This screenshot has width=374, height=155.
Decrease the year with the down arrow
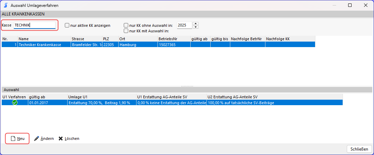point(195,27)
